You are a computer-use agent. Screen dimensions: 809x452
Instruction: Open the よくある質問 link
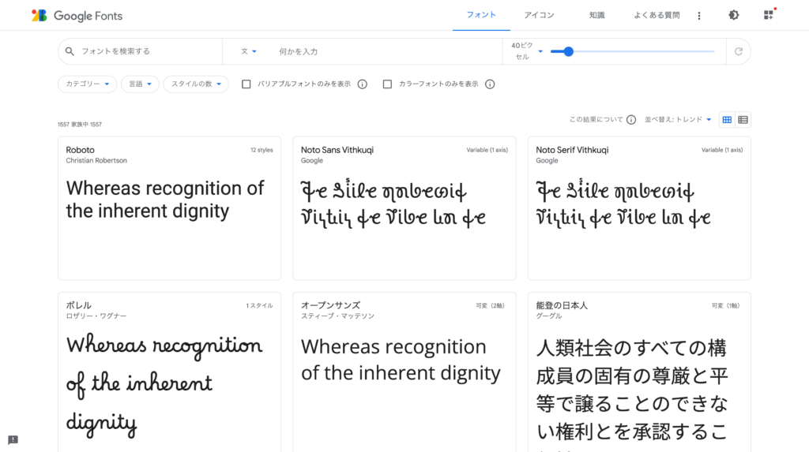coord(656,15)
